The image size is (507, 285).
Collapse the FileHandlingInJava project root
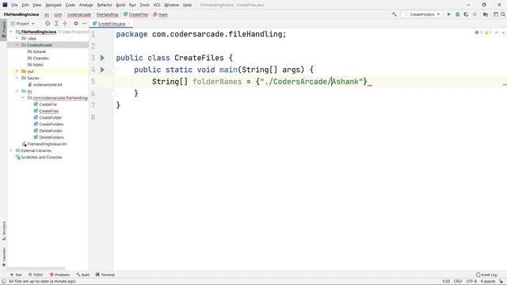[11, 32]
